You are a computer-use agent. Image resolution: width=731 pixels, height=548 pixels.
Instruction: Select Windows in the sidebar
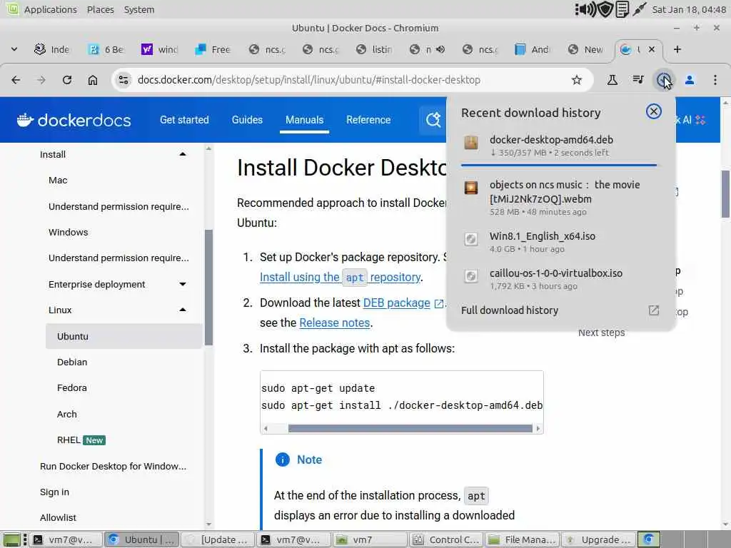tap(68, 232)
